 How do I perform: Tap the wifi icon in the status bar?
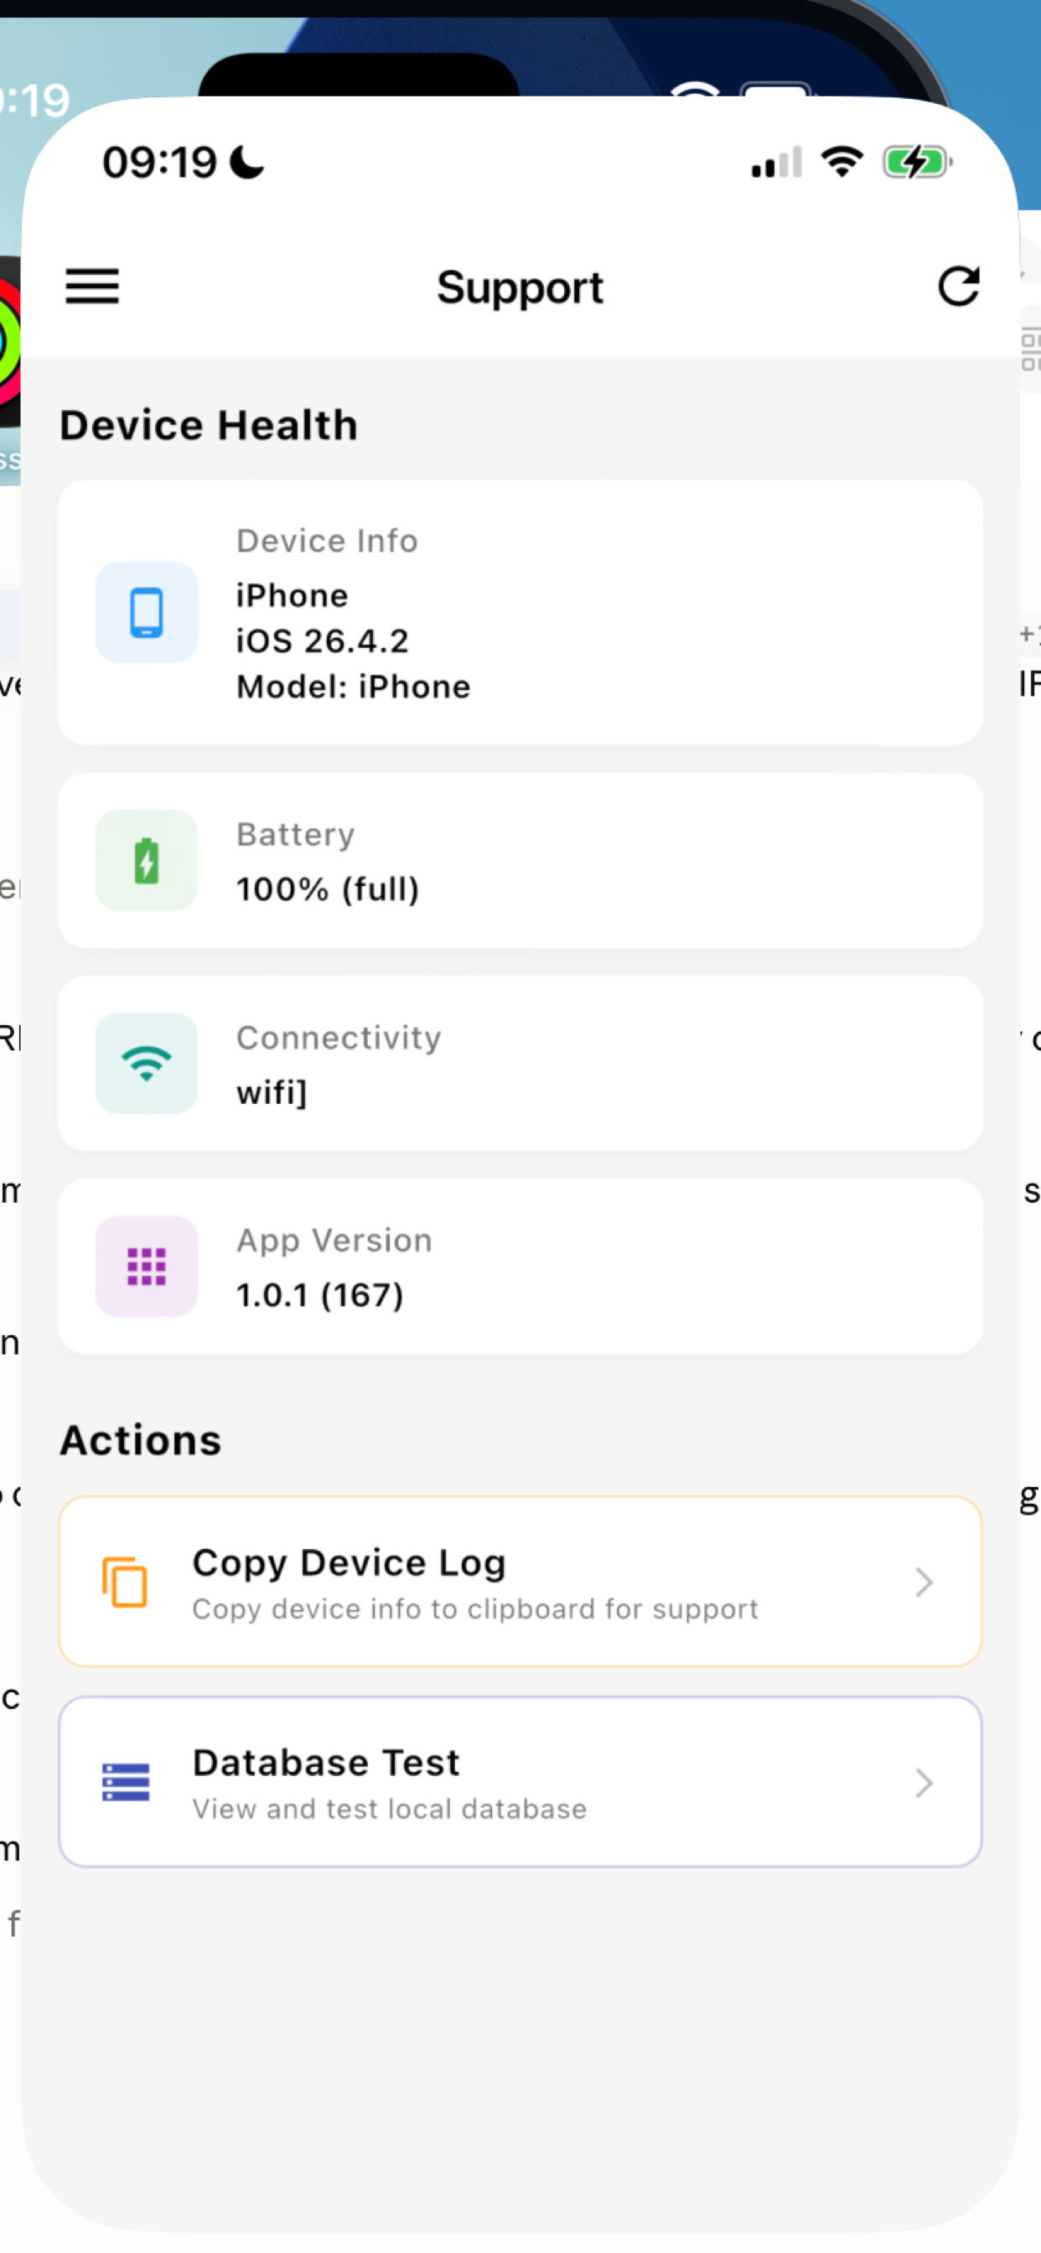(x=842, y=162)
